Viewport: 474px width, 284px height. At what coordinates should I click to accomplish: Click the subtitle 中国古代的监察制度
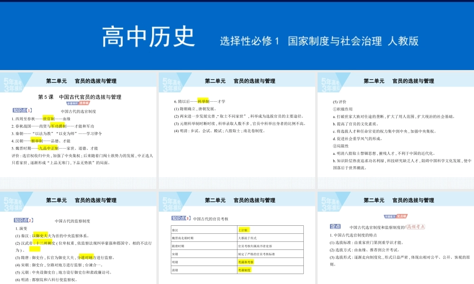(x=72, y=221)
